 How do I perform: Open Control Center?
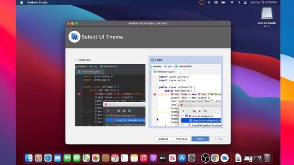point(246,2)
